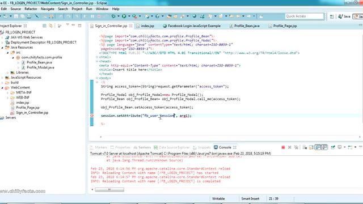Open the Navigate menu
This screenshot has height=204, width=363.
[48, 9]
